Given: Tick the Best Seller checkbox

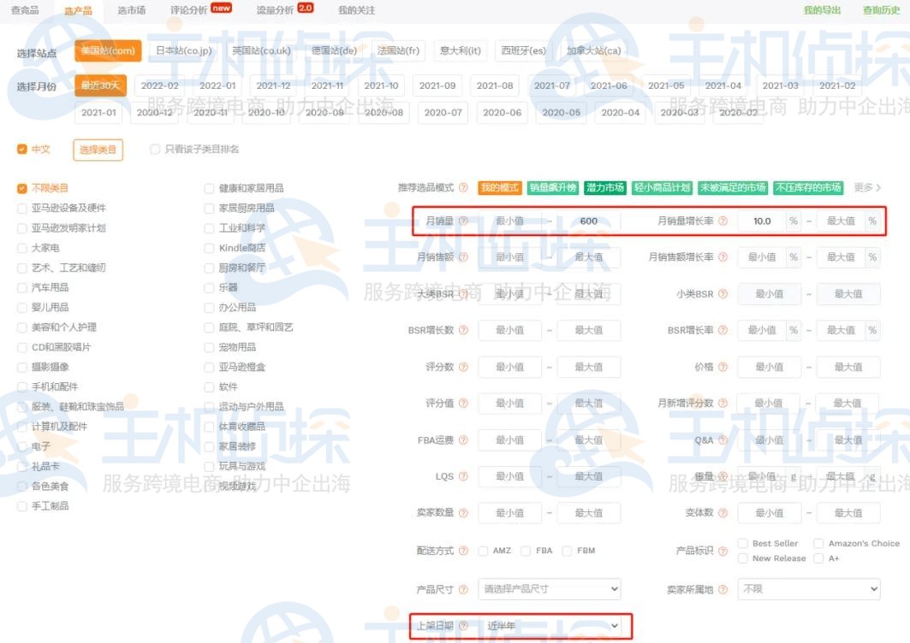Looking at the screenshot, I should pos(742,543).
